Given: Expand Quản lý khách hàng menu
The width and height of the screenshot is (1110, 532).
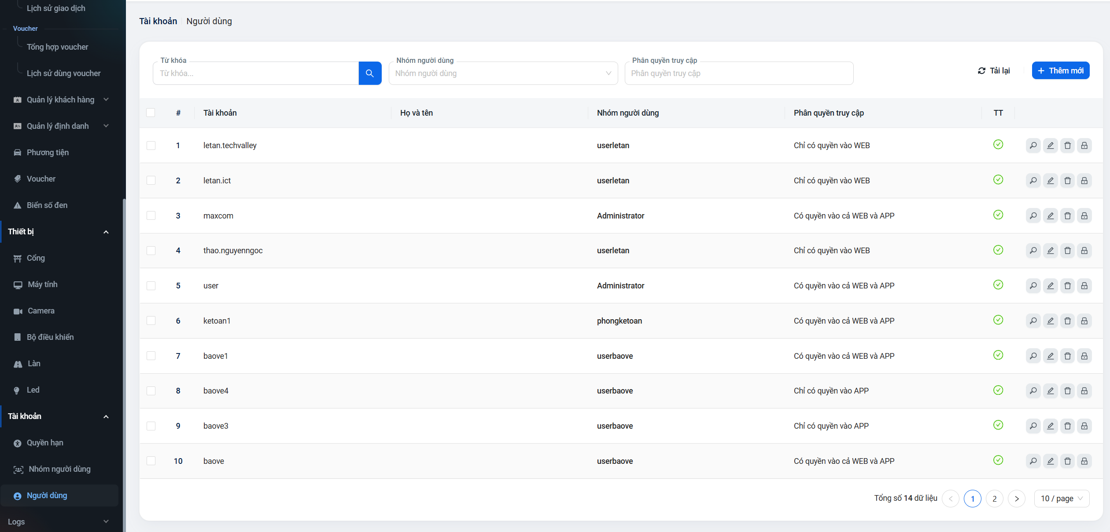Looking at the screenshot, I should tap(60, 100).
